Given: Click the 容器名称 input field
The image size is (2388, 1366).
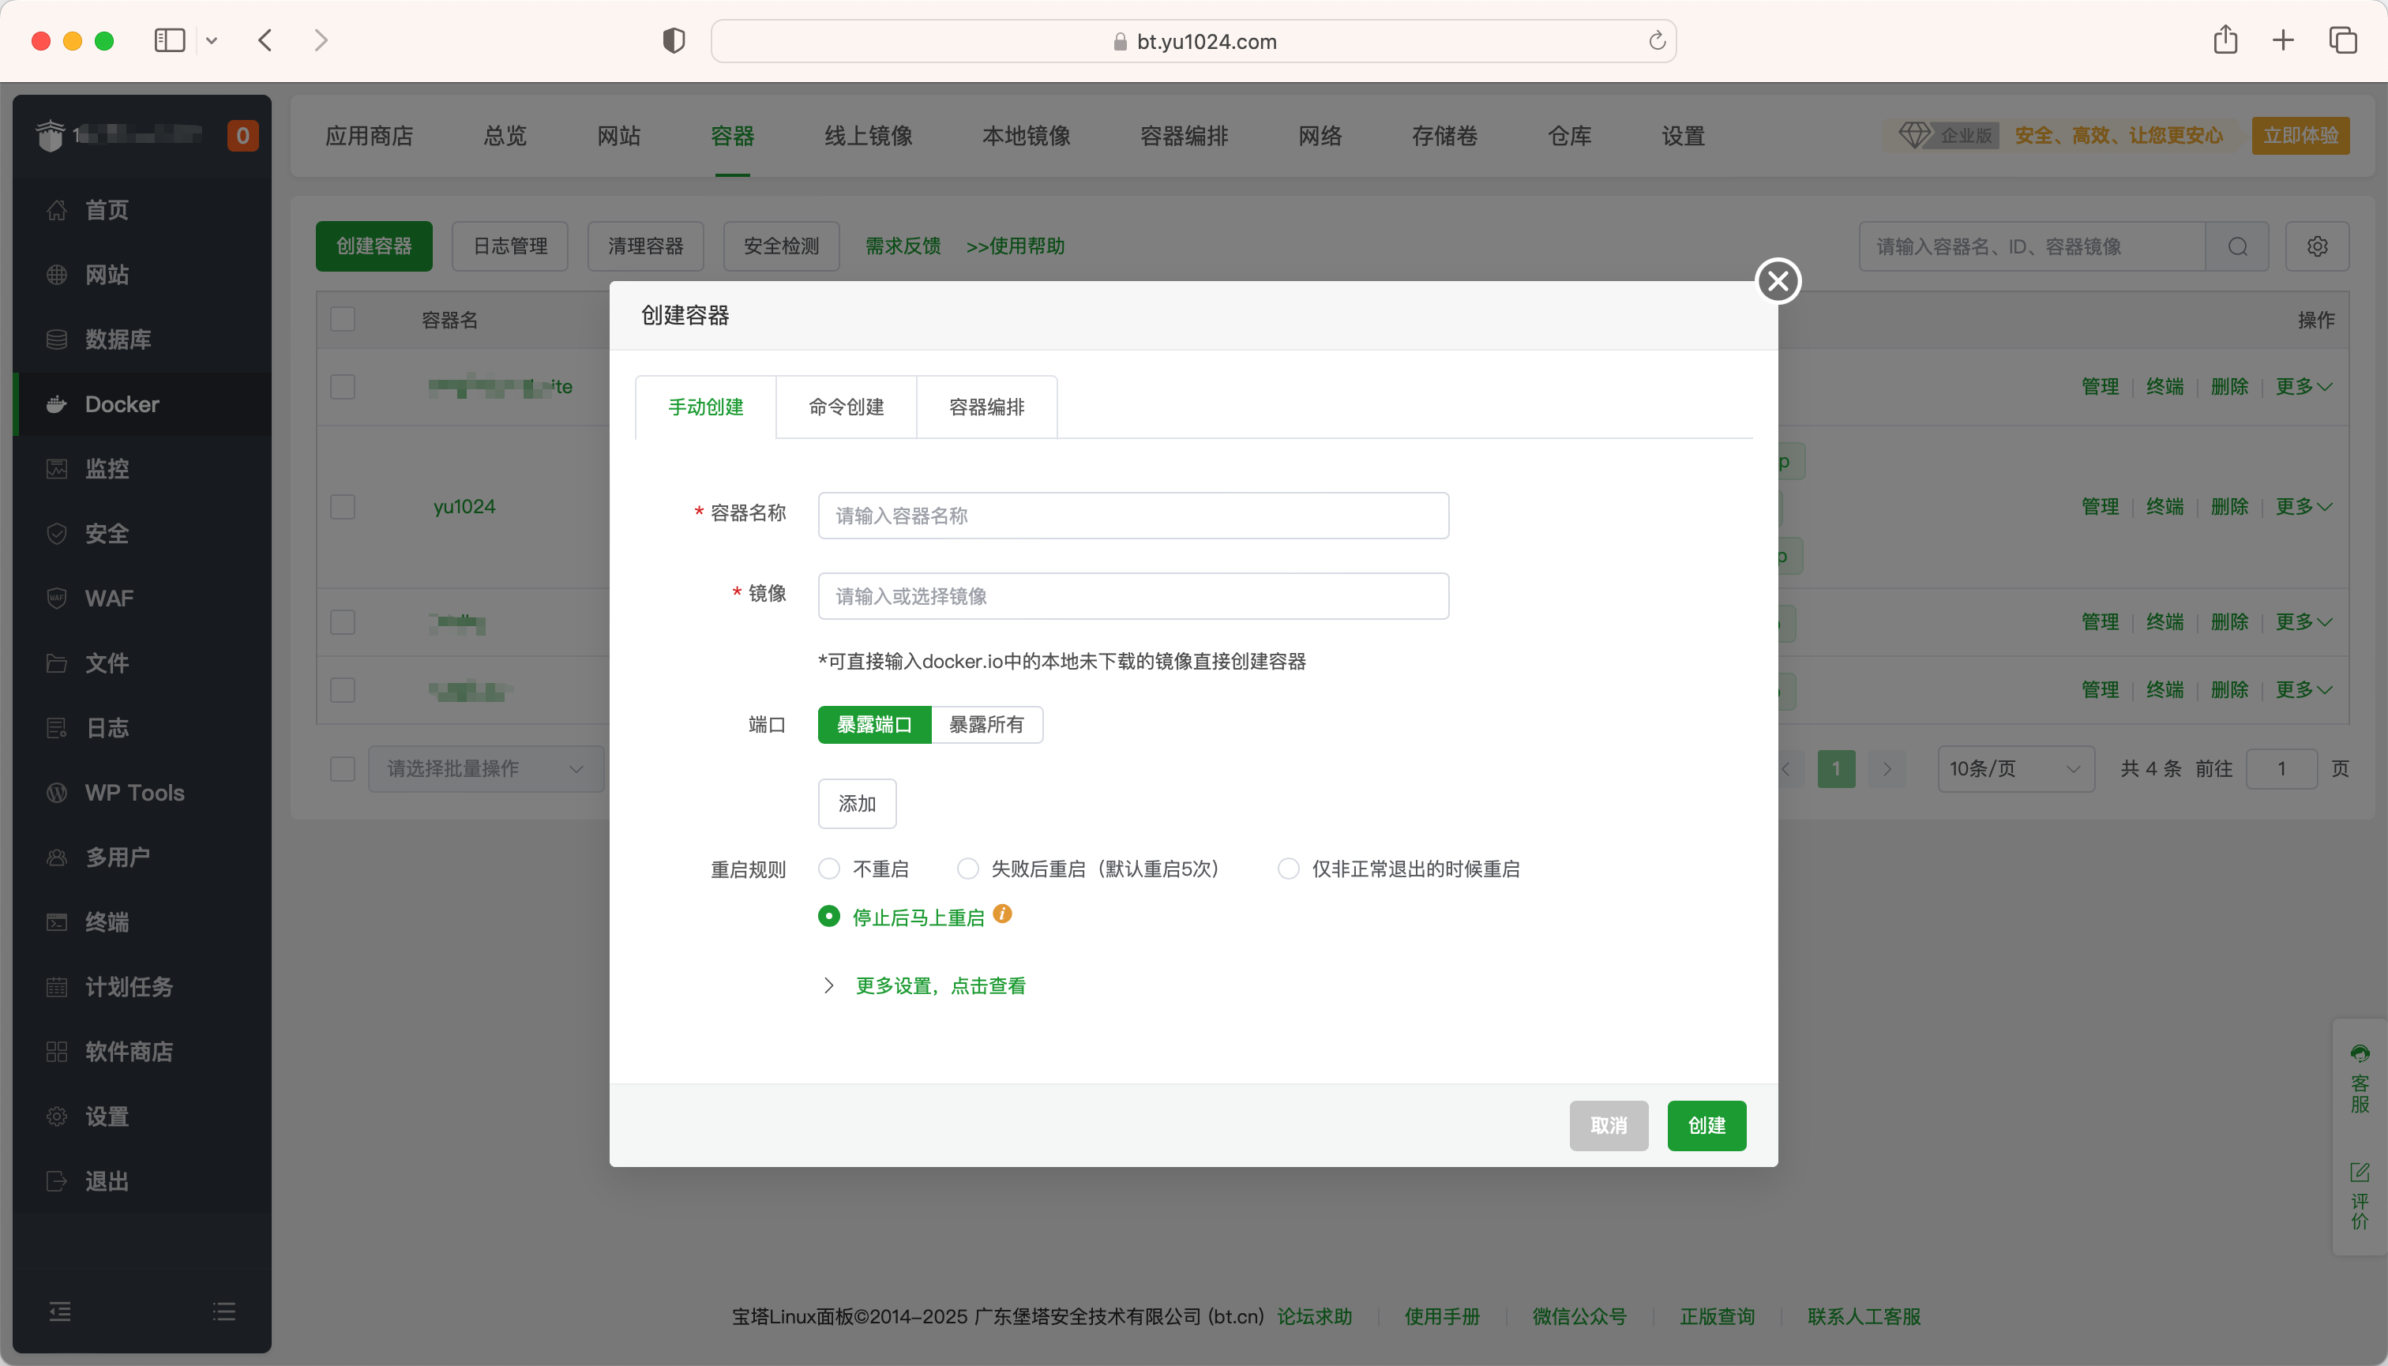Looking at the screenshot, I should (1132, 516).
